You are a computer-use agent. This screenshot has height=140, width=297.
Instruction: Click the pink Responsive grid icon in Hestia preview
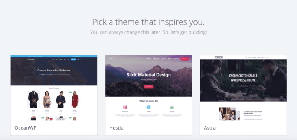tap(125, 107)
